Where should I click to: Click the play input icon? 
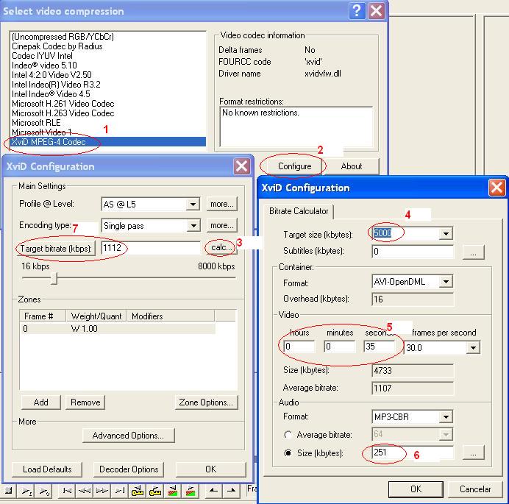coord(26,491)
